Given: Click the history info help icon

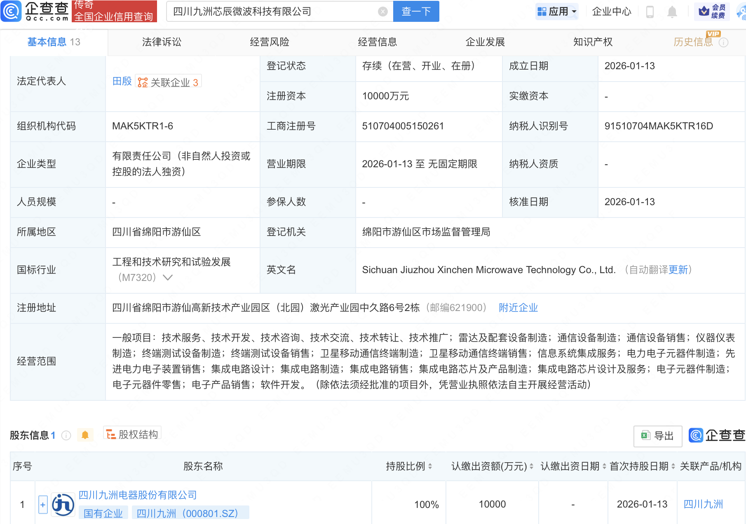Looking at the screenshot, I should (724, 42).
